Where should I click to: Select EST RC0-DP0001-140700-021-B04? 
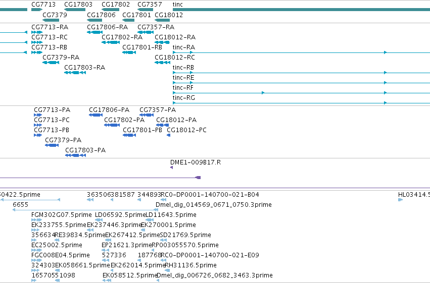point(163,200)
